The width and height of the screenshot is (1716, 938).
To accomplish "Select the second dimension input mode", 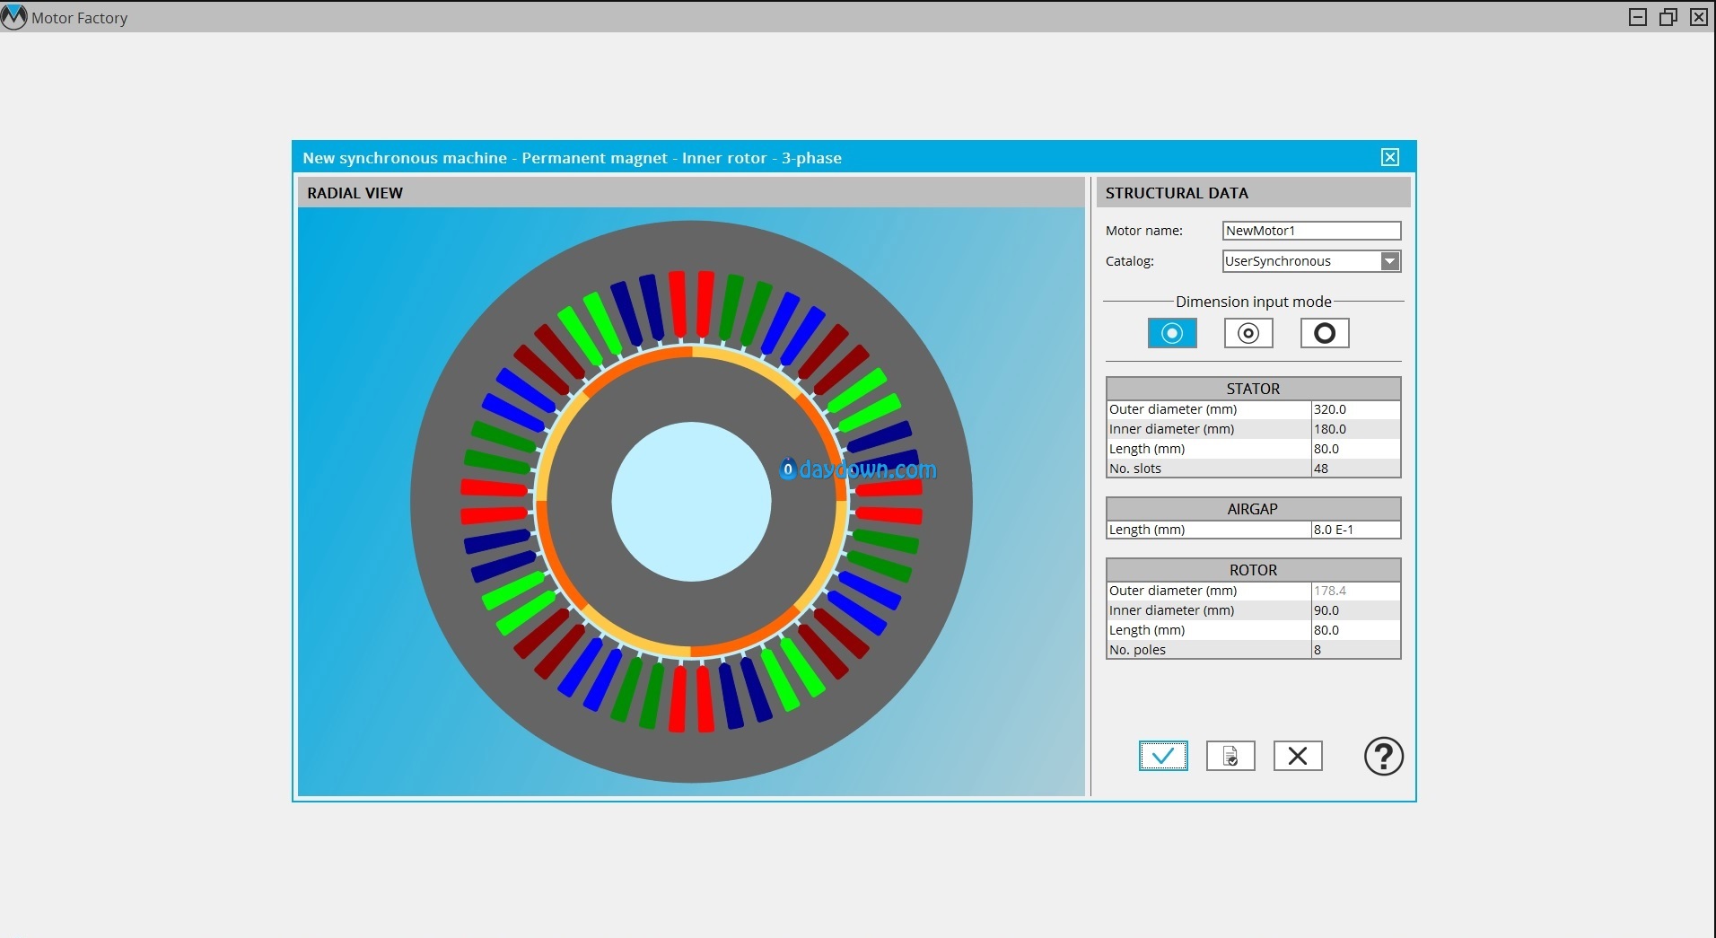I will 1248,333.
